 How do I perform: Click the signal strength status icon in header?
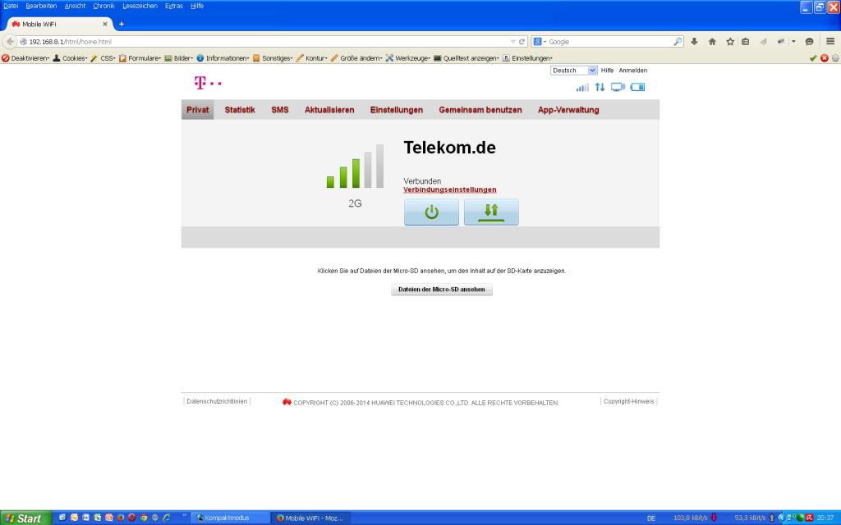(x=582, y=87)
